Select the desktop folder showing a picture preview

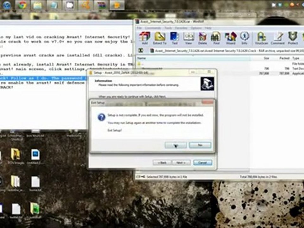pyautogui.click(x=15, y=154)
